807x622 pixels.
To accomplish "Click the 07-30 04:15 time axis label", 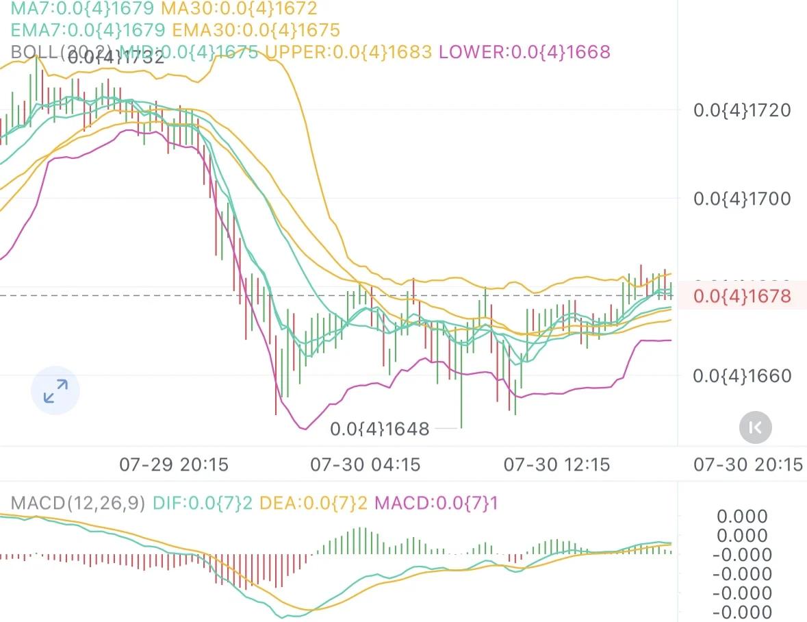I will [365, 465].
